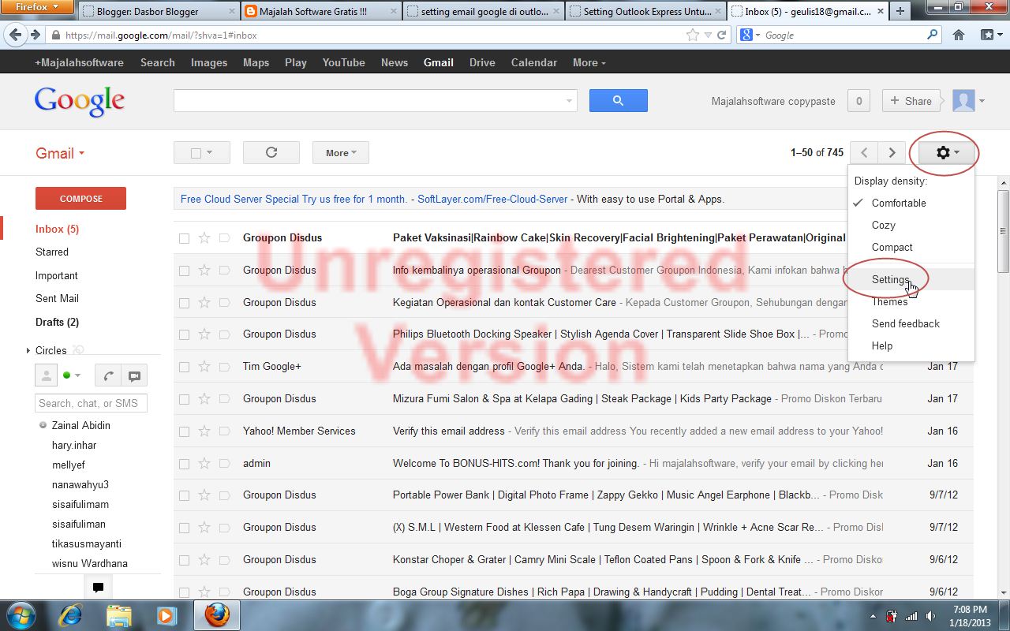The image size is (1010, 631).
Task: Go to older messages arrow
Action: pyautogui.click(x=892, y=153)
